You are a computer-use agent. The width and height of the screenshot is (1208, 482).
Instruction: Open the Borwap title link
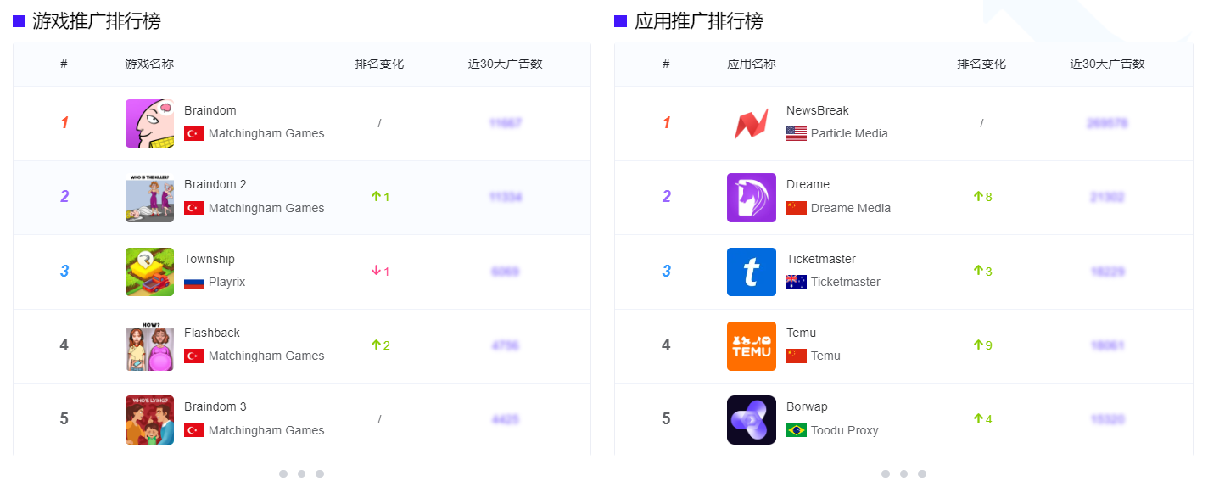click(x=807, y=406)
